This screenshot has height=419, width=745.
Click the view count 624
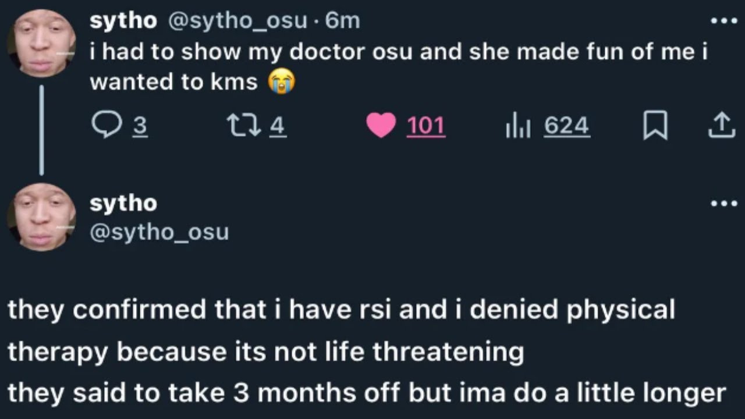(x=566, y=126)
